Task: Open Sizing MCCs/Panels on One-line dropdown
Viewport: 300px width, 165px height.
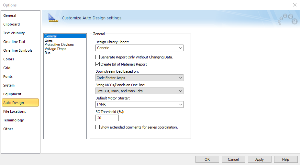Action: [x=139, y=91]
